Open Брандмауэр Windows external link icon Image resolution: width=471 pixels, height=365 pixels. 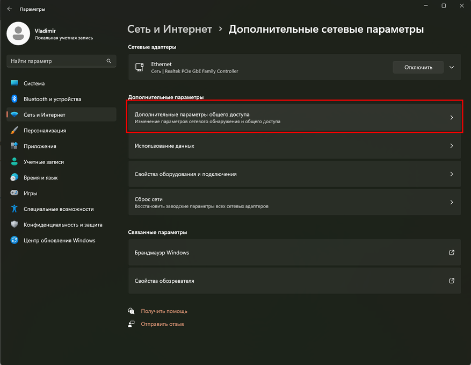pyautogui.click(x=452, y=253)
